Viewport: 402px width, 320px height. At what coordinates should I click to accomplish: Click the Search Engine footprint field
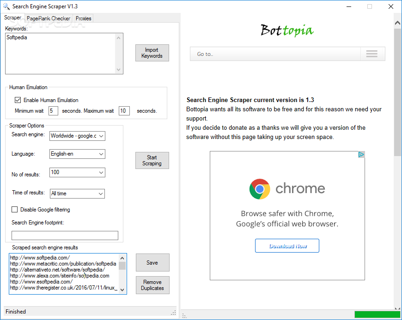(65, 235)
